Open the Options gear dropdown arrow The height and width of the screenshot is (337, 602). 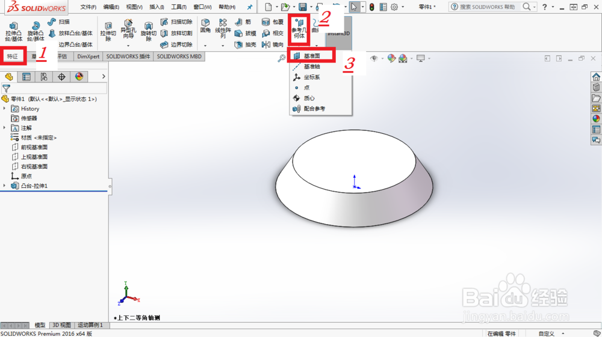coord(403,7)
